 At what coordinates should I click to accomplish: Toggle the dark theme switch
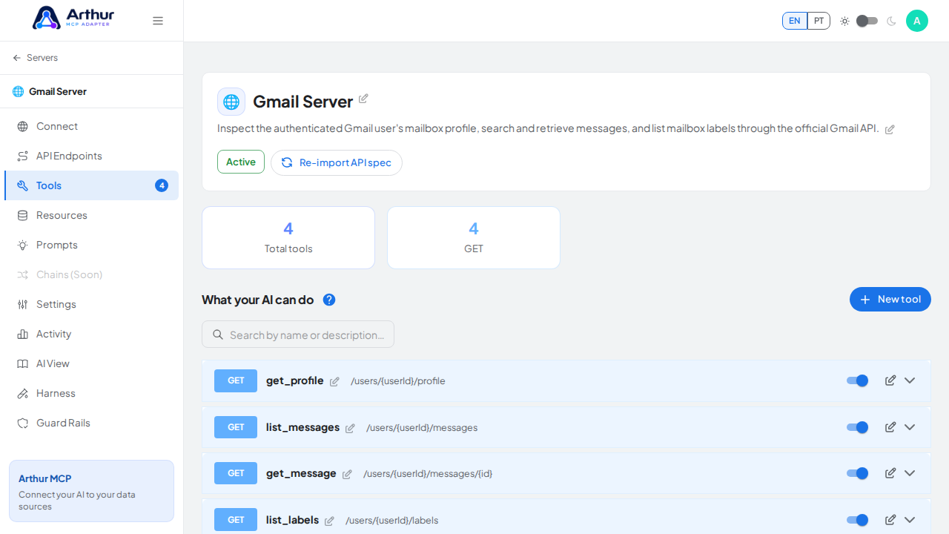[867, 21]
